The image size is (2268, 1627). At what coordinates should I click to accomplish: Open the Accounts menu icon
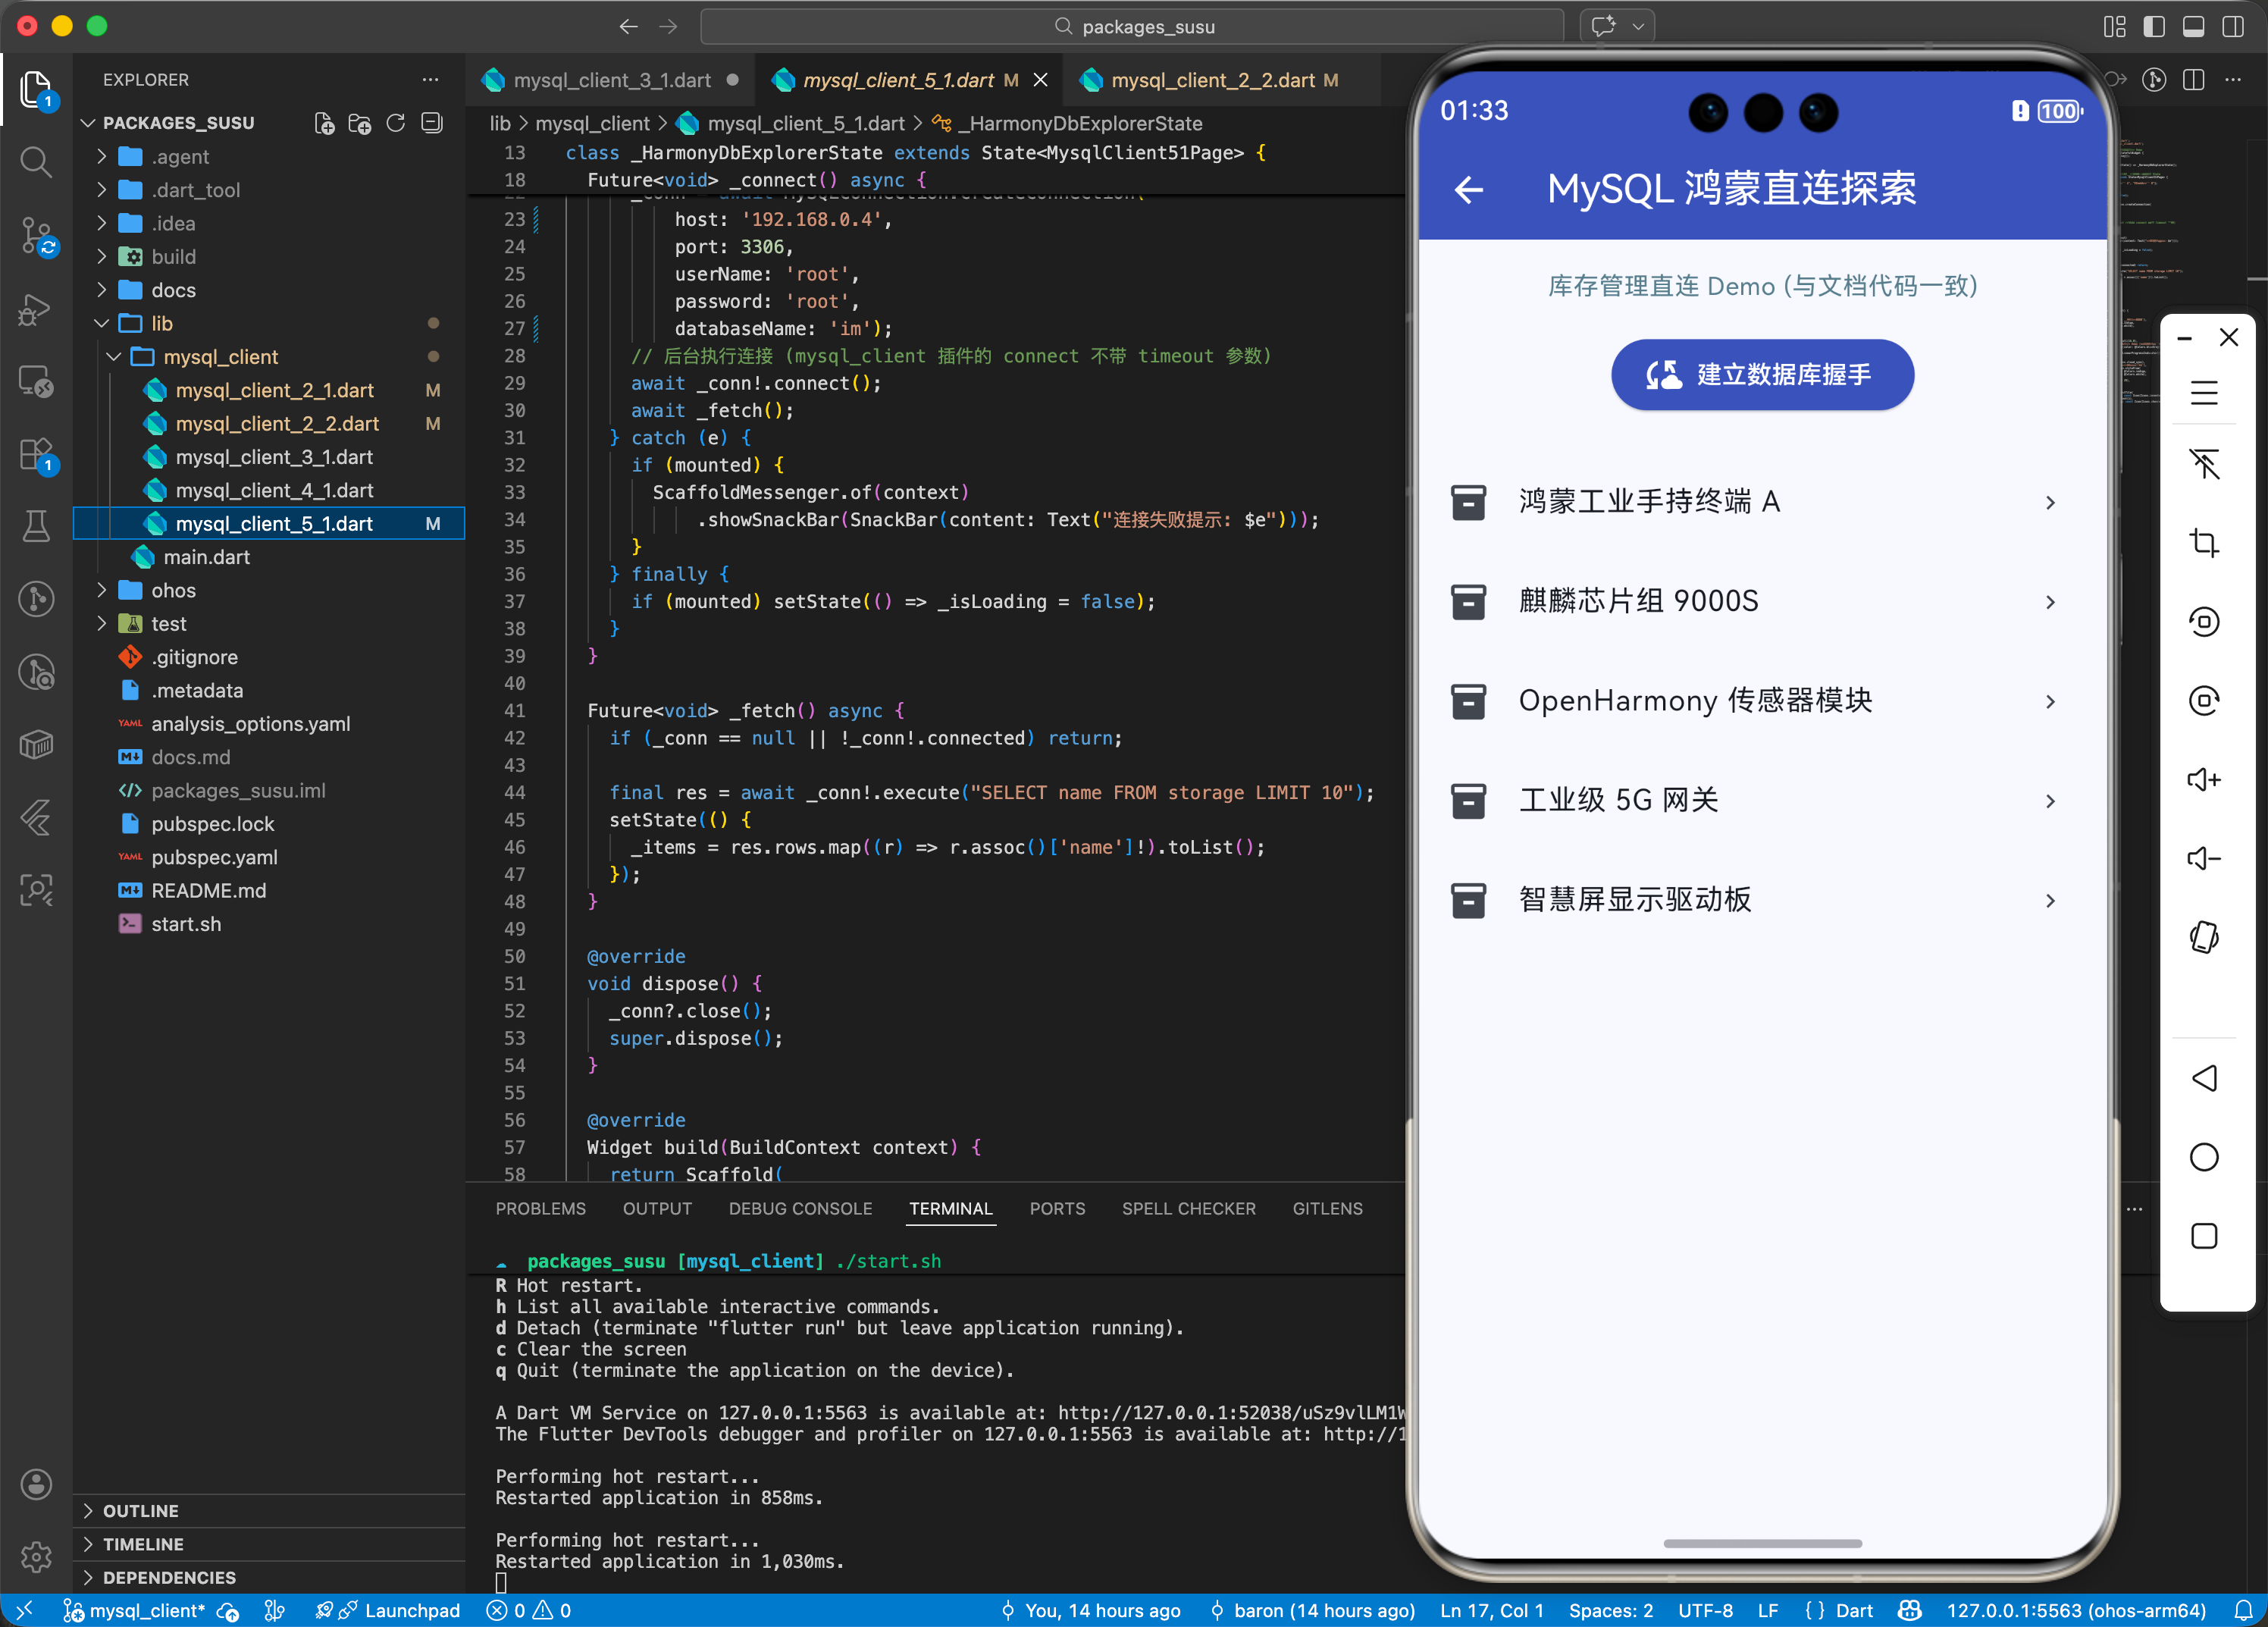pyautogui.click(x=36, y=1484)
